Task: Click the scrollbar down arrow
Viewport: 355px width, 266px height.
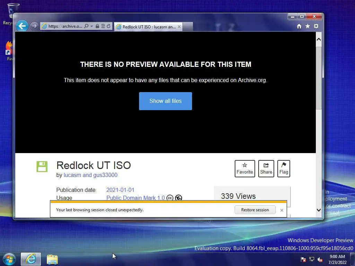Action: [319, 210]
